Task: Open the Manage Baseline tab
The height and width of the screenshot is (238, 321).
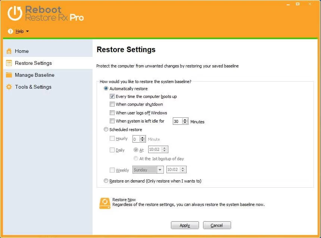Action: [34, 75]
